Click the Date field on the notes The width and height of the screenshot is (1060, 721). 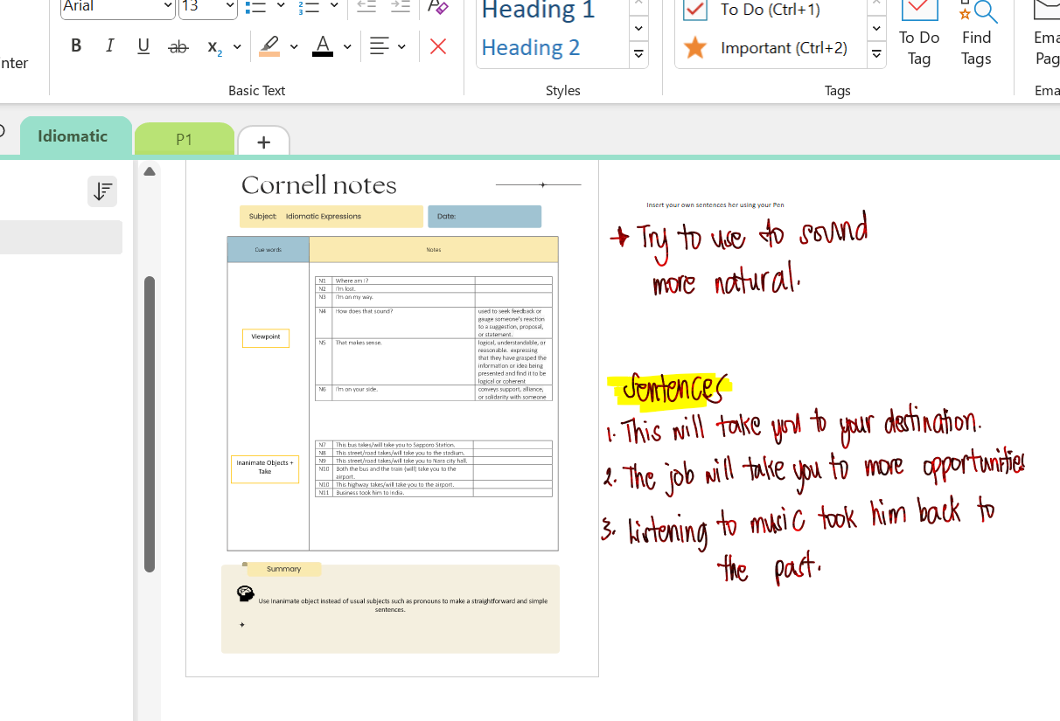click(485, 217)
